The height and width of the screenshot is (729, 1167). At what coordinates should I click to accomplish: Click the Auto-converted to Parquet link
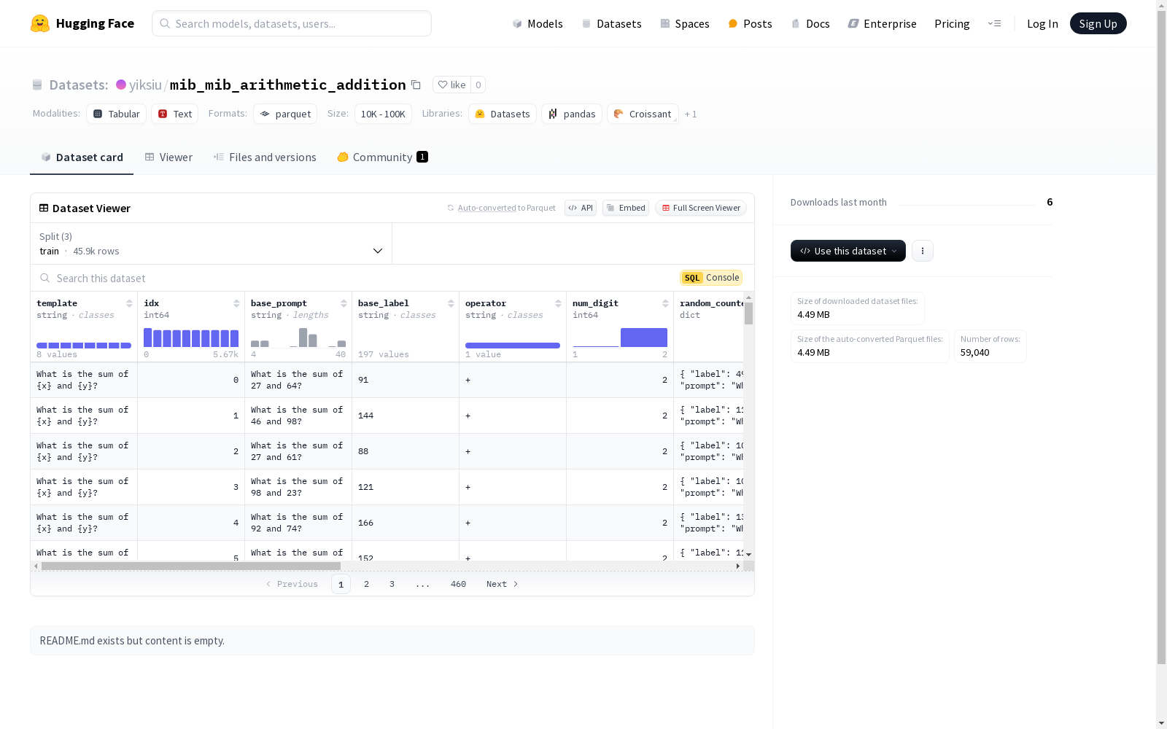point(486,208)
